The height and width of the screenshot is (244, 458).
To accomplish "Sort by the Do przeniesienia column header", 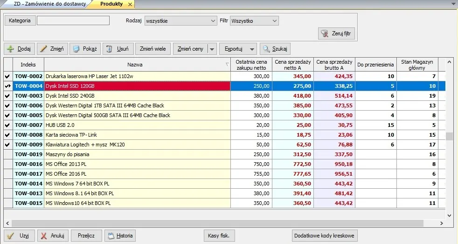I will click(x=375, y=64).
